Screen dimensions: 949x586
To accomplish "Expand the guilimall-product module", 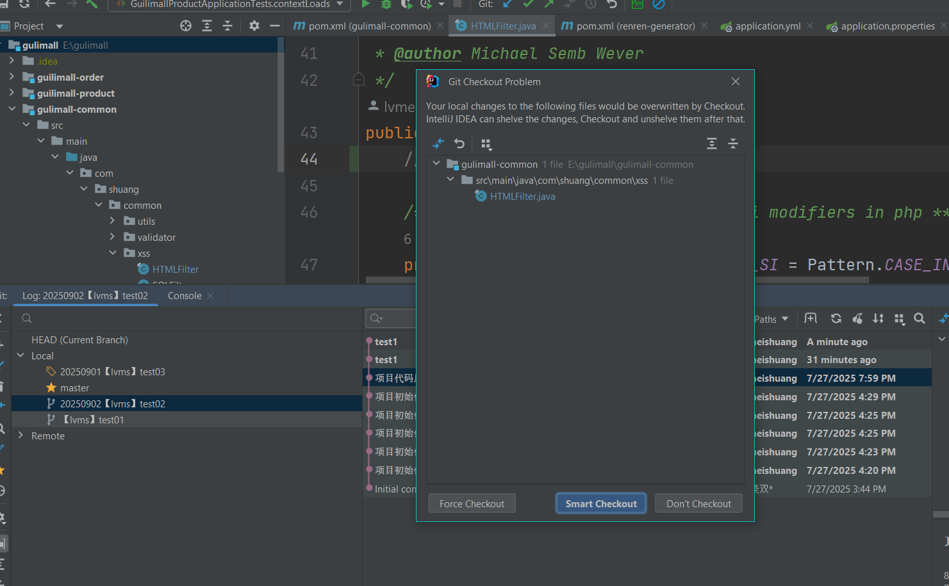I will click(12, 92).
